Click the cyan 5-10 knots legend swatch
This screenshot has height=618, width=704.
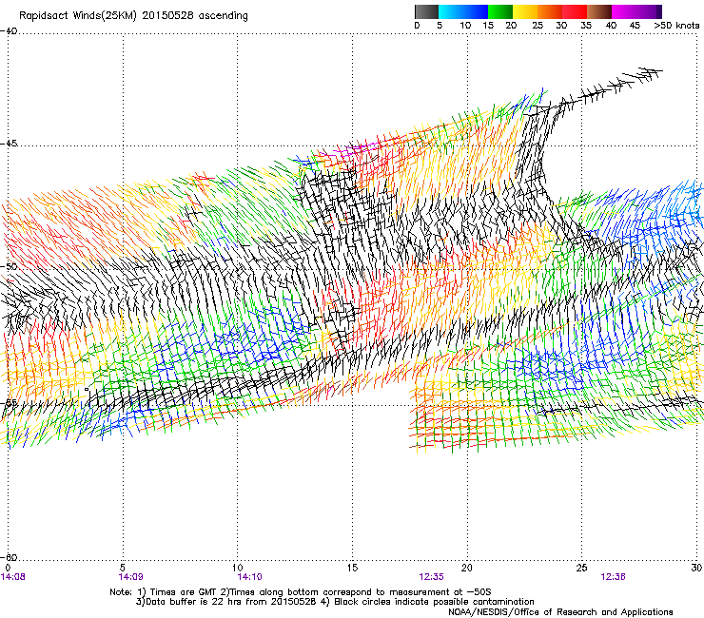[451, 11]
